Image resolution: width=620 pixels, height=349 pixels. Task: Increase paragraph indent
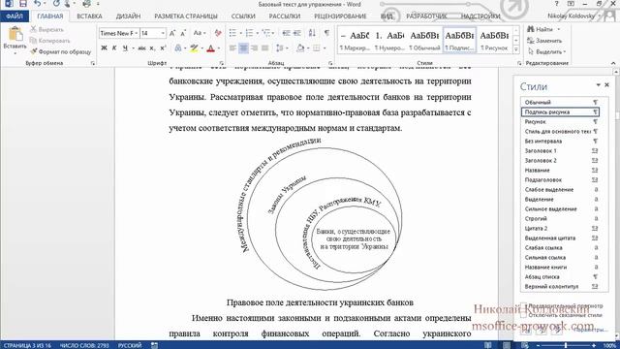(x=297, y=33)
